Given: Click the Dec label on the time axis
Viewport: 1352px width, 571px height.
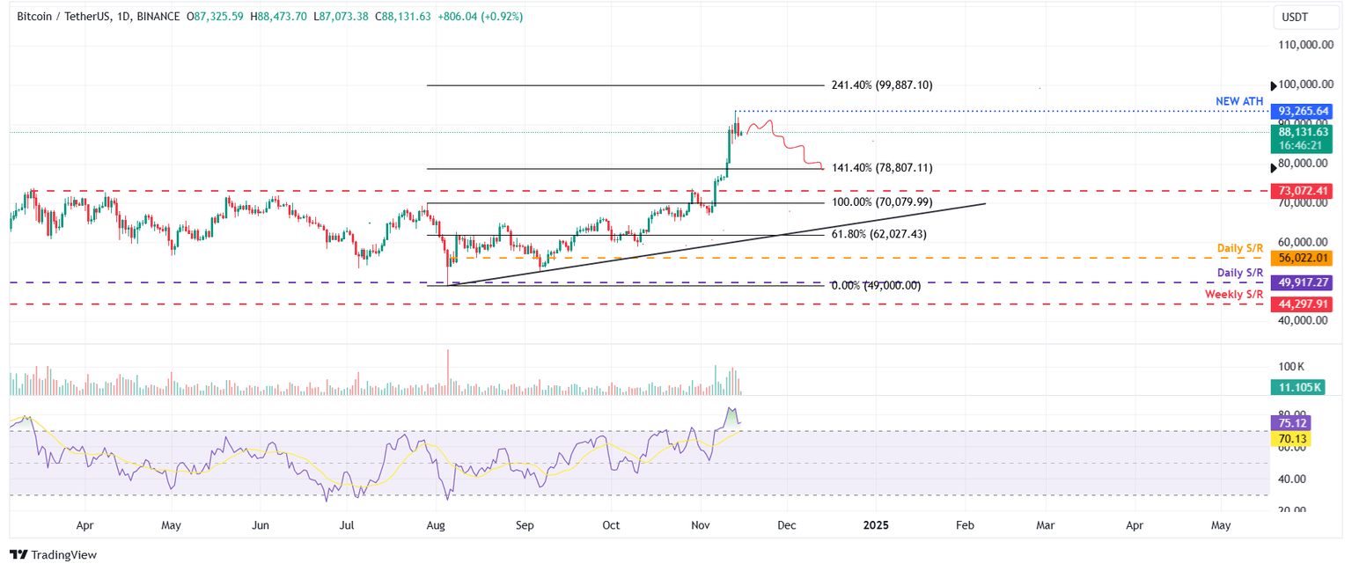Looking at the screenshot, I should 786,524.
